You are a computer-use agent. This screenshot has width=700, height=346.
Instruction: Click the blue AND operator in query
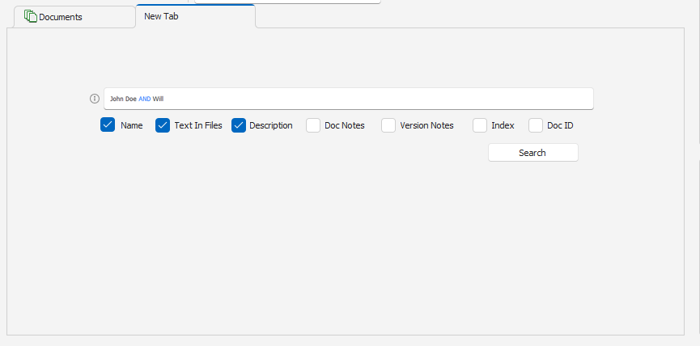coord(145,99)
